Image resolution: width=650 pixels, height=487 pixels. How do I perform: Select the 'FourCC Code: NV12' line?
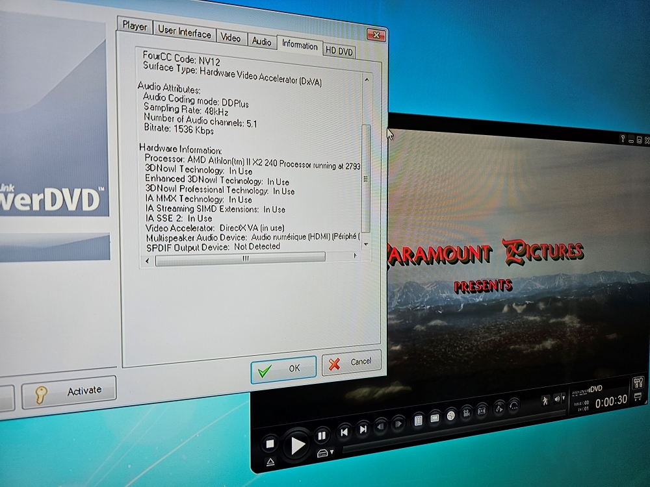[x=181, y=59]
